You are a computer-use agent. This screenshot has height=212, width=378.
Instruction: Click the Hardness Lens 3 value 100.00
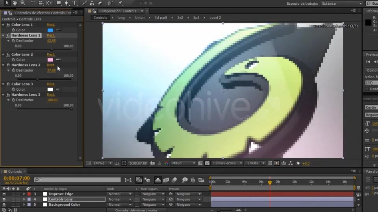click(52, 100)
